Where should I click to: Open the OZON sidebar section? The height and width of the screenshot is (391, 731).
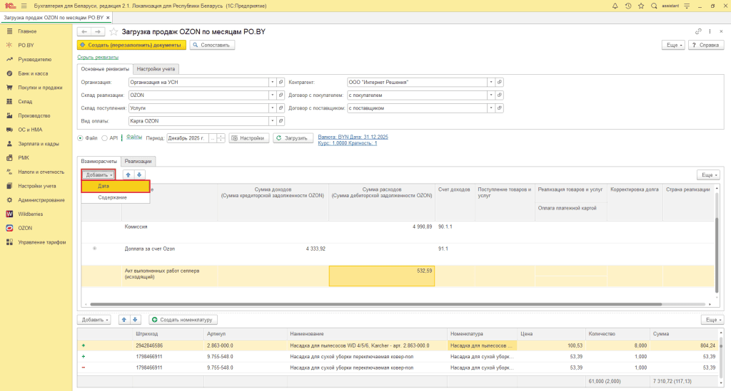(x=25, y=229)
